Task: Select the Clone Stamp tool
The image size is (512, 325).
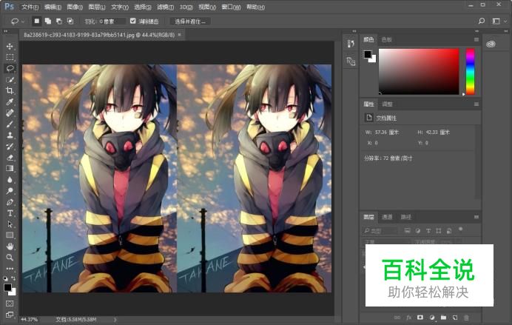Action: coord(10,135)
